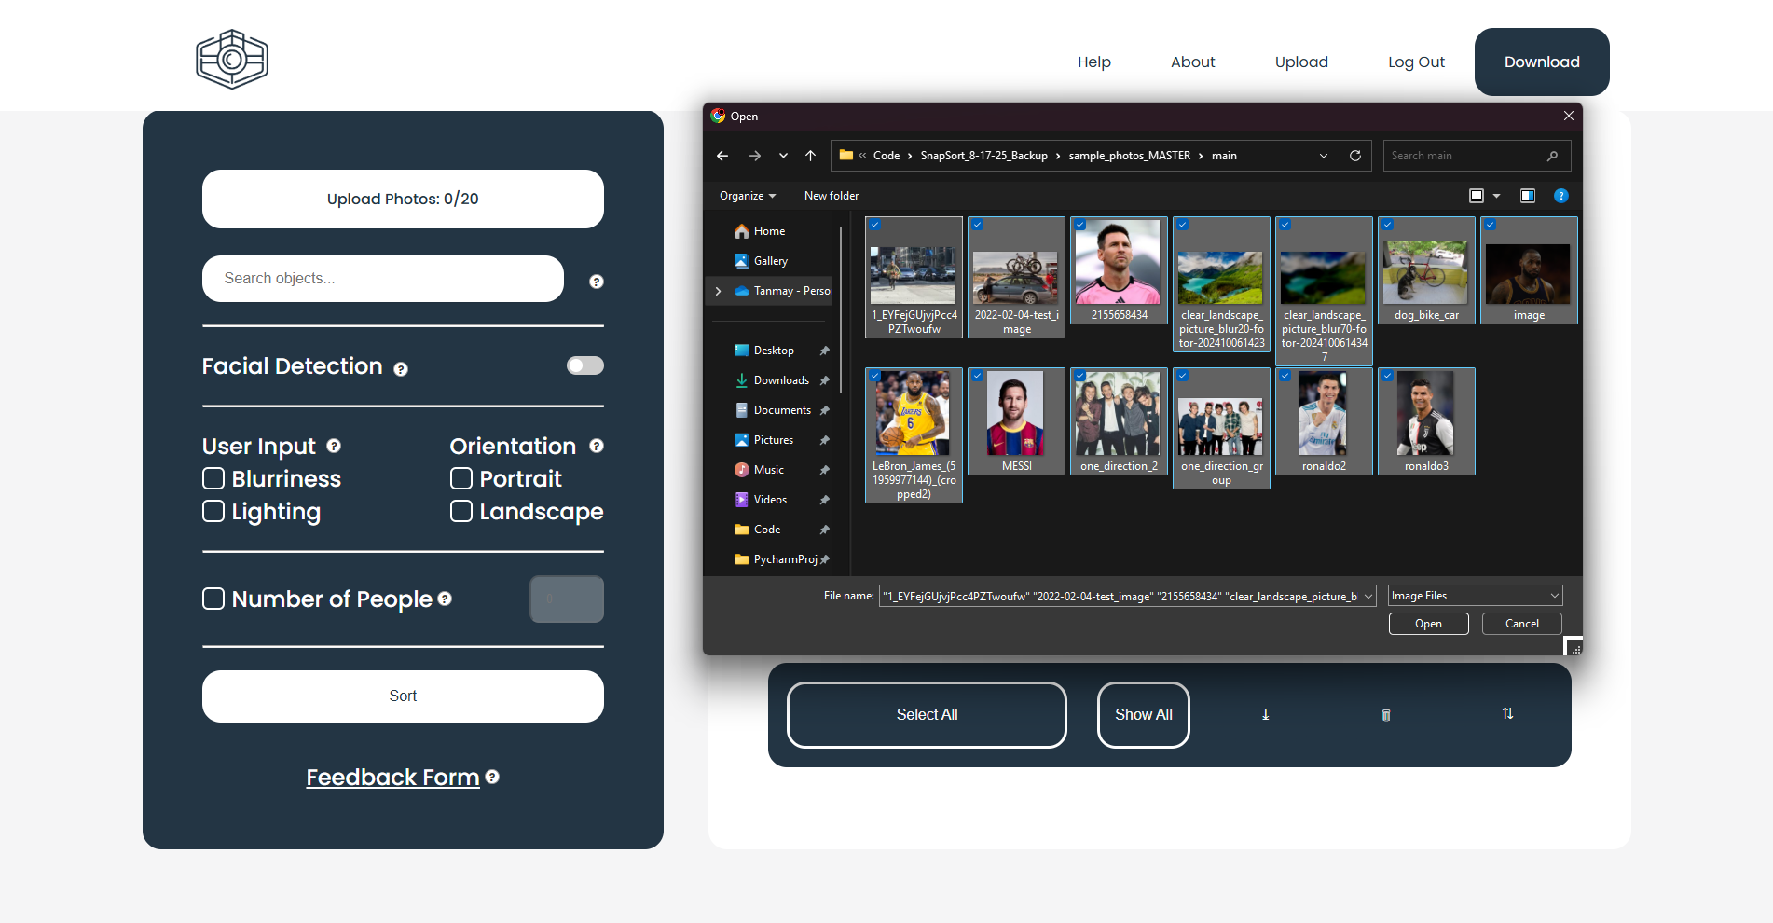Select Log Out in the top navigation
Image resolution: width=1773 pixels, height=923 pixels.
tap(1416, 62)
